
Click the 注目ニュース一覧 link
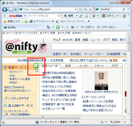(55, 109)
